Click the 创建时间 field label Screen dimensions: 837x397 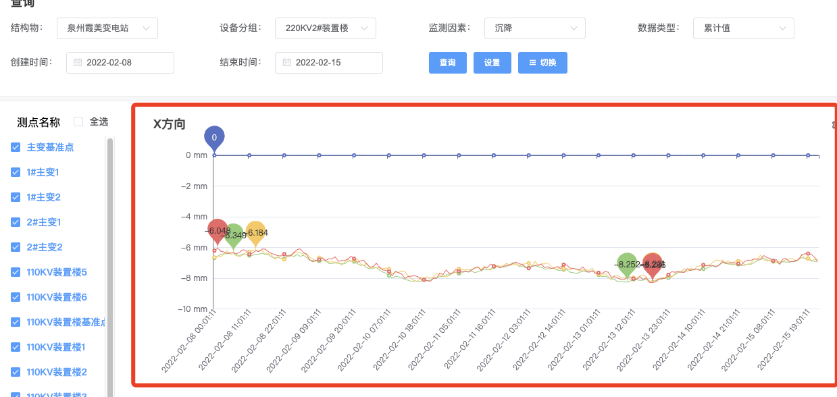[31, 62]
